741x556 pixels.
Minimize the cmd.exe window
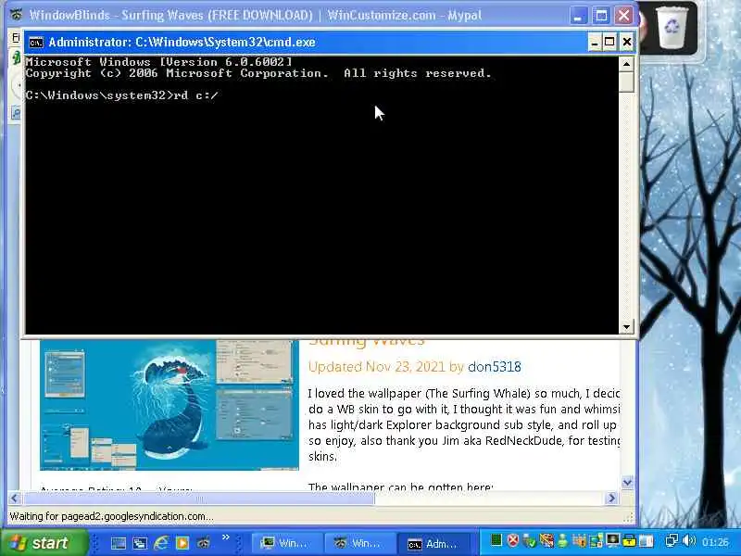(595, 43)
